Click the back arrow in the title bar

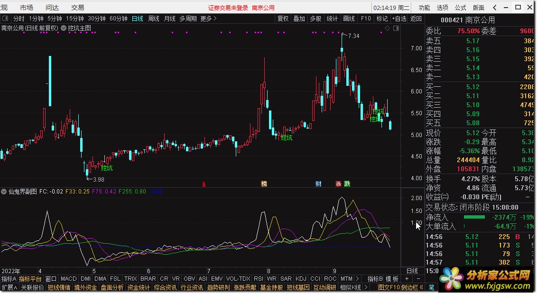tap(494, 8)
